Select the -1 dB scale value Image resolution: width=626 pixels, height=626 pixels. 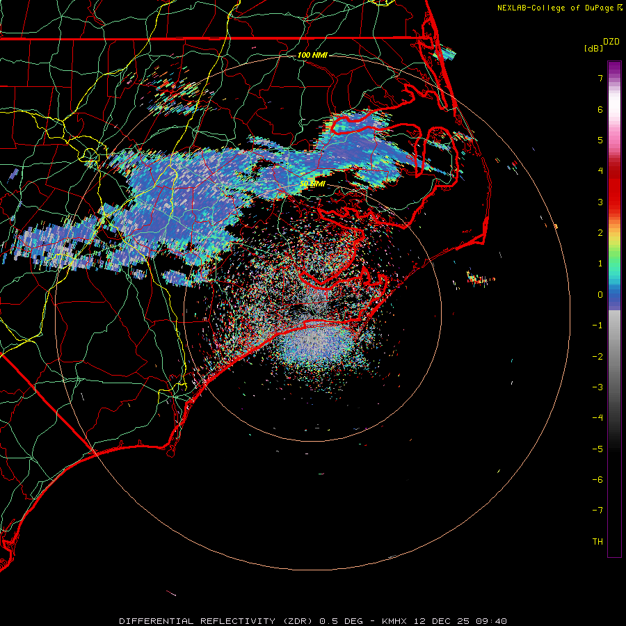(x=597, y=326)
